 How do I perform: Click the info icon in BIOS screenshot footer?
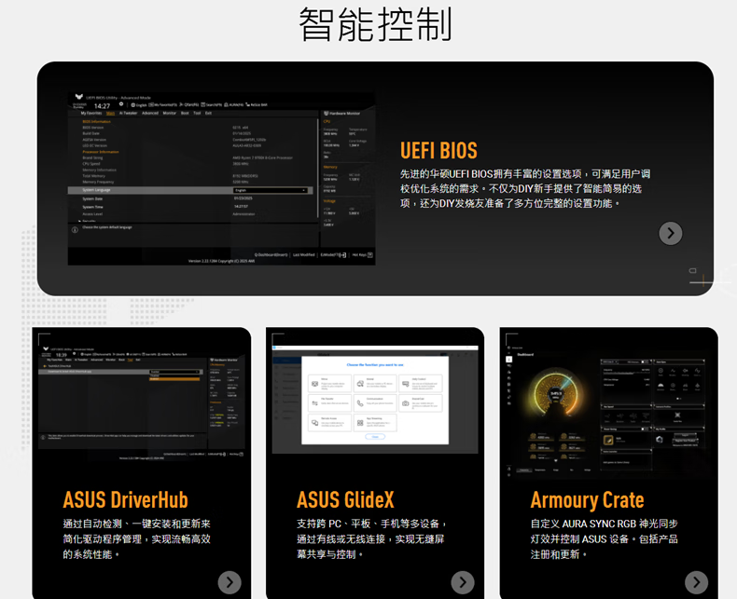(x=75, y=228)
